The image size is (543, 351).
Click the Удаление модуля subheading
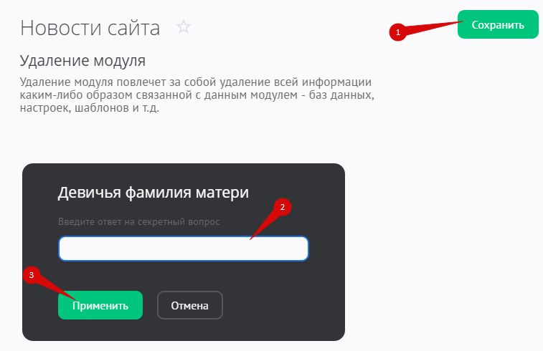tap(82, 61)
